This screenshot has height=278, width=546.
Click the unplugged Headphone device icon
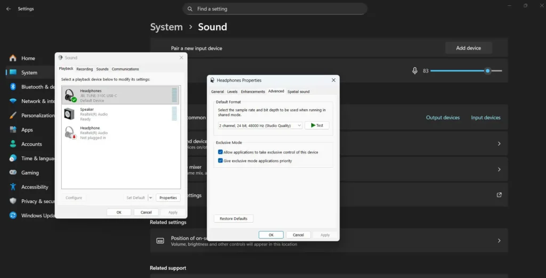tap(70, 133)
